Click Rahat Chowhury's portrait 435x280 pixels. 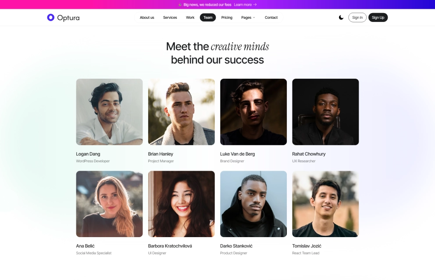(x=325, y=112)
